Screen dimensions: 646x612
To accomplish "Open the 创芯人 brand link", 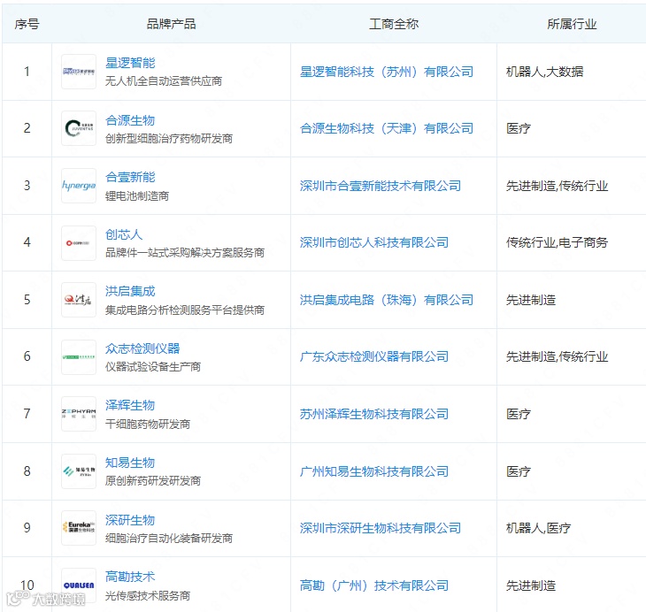I will [x=124, y=234].
